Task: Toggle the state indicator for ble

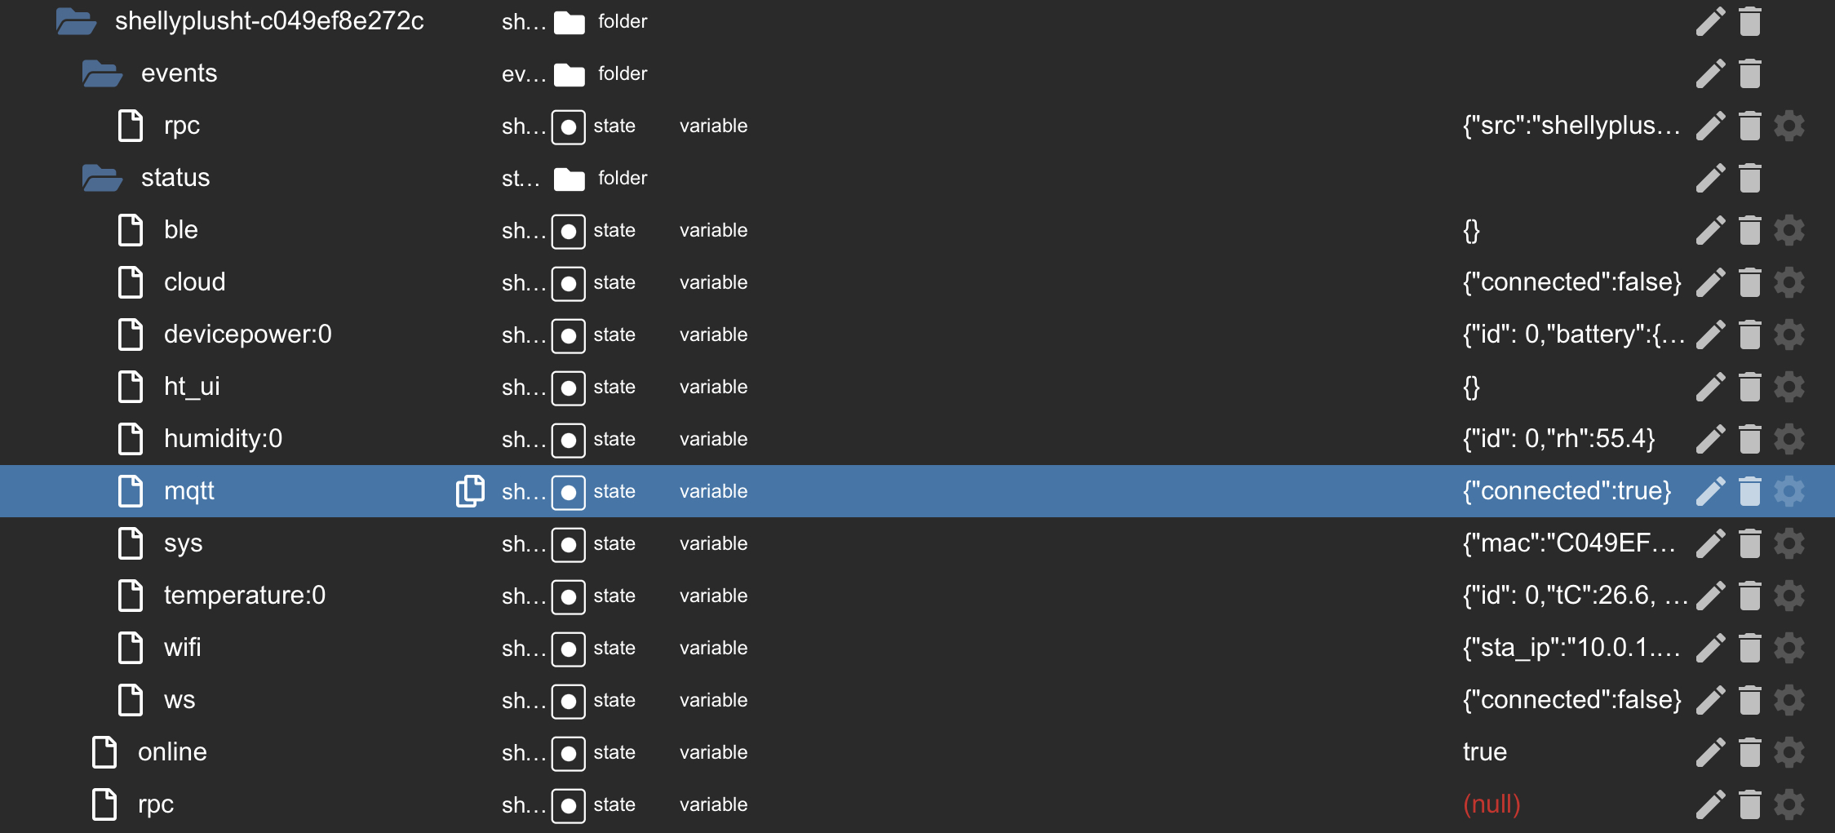Action: click(x=568, y=230)
